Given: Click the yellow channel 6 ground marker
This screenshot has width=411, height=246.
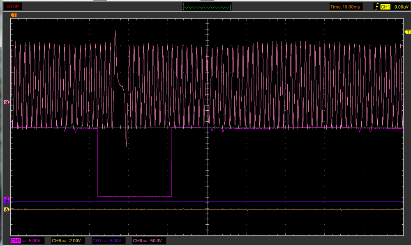Looking at the screenshot, I should point(6,210).
